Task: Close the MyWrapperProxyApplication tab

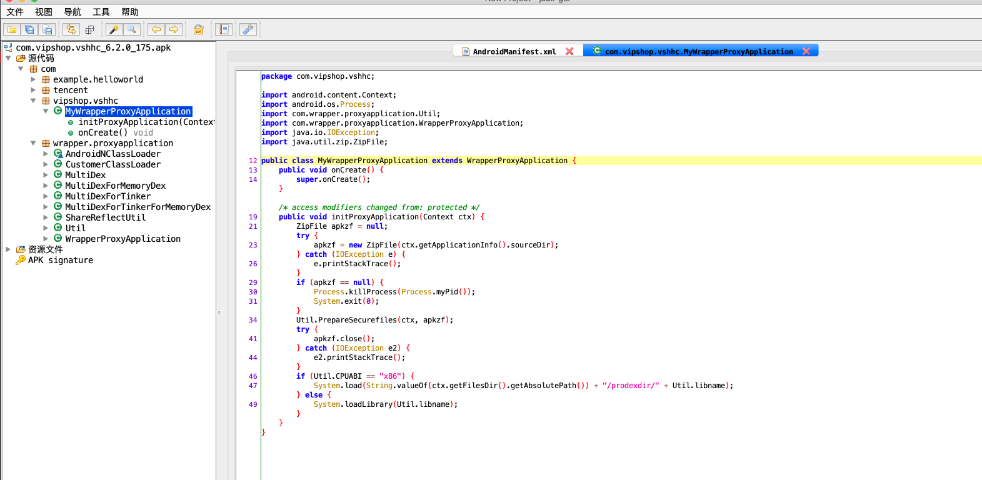Action: click(x=806, y=51)
